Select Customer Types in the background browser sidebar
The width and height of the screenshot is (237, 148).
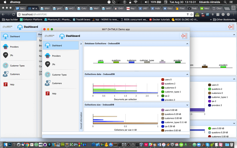click(x=19, y=66)
